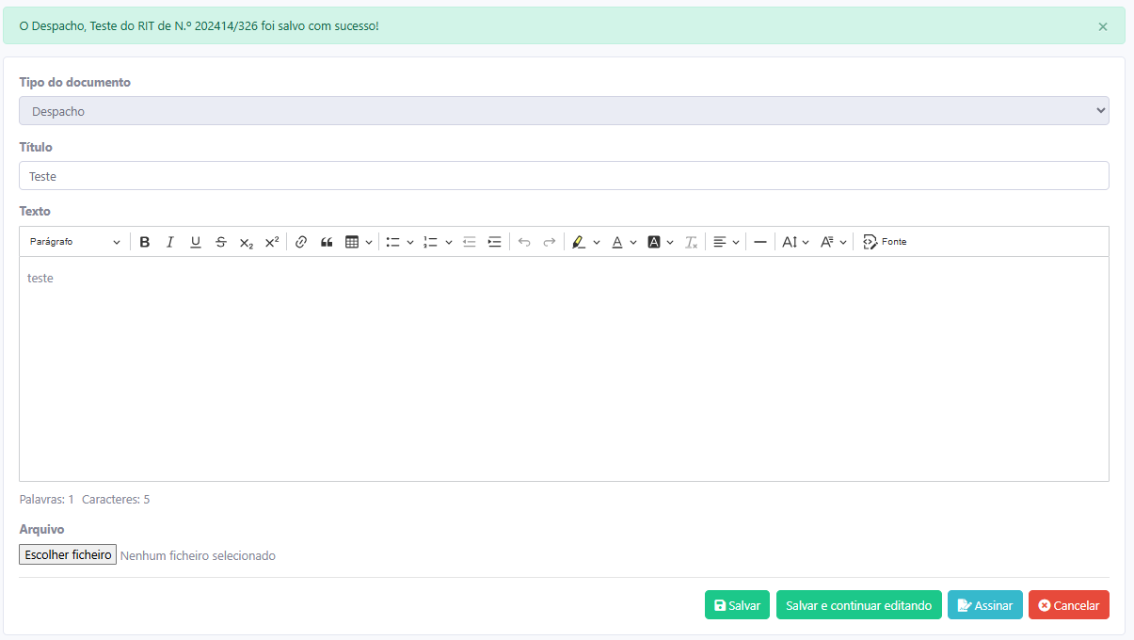Expand the insert table dropdown
This screenshot has width=1134, height=640.
point(359,242)
